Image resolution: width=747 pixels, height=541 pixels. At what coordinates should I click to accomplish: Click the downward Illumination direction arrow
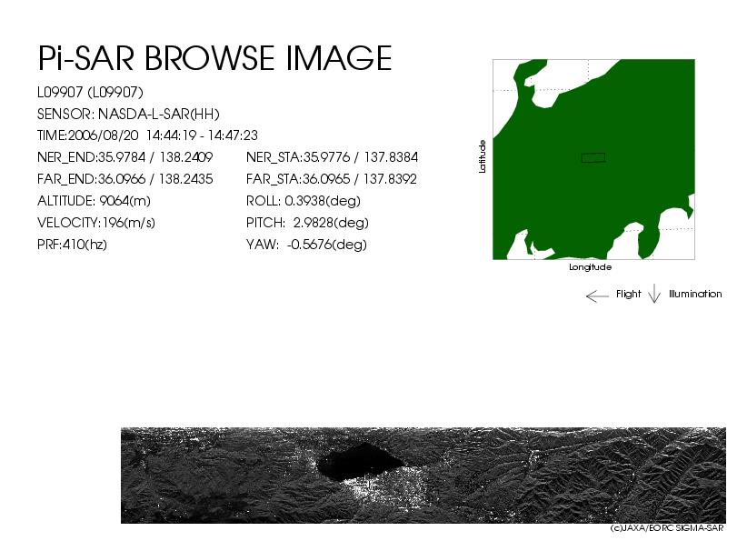click(x=654, y=294)
